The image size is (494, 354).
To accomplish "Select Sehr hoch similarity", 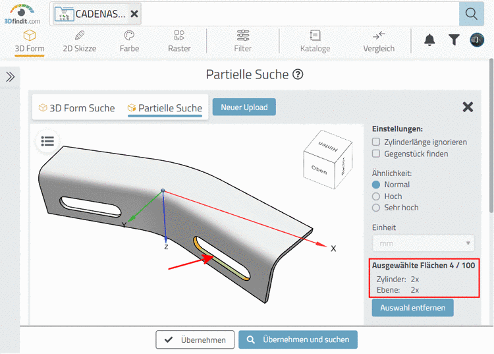I will [376, 208].
